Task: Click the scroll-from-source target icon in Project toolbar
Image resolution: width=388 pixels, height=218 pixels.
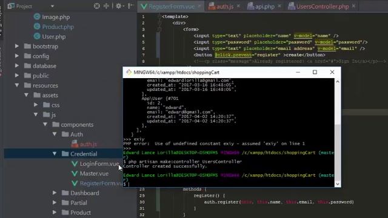Action: coord(97,6)
